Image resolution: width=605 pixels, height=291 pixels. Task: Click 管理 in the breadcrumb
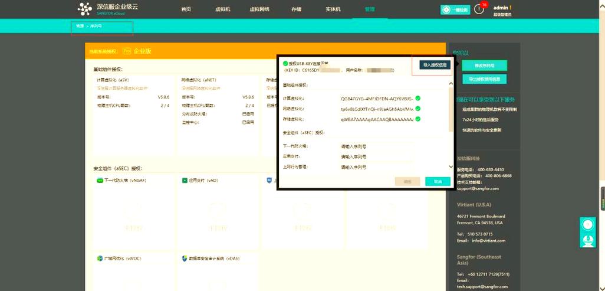click(x=80, y=27)
